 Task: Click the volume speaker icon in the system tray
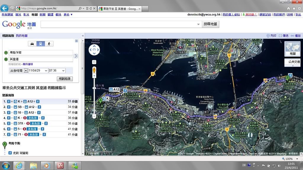[279, 166]
